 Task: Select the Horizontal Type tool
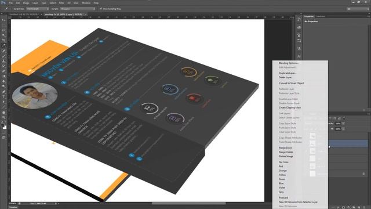click(3, 97)
